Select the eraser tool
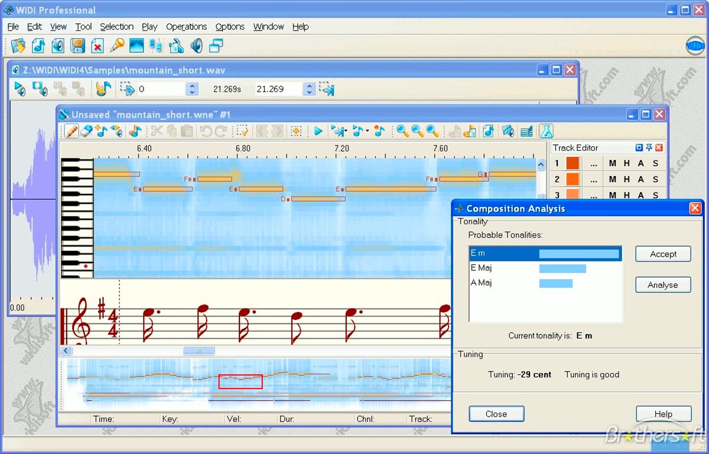709x454 pixels. click(x=87, y=131)
